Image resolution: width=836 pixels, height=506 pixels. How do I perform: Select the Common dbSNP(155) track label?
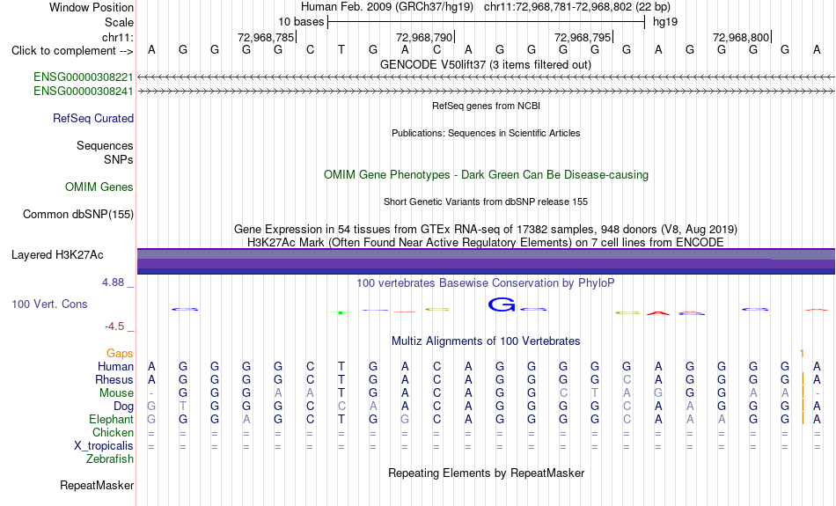tap(78, 215)
